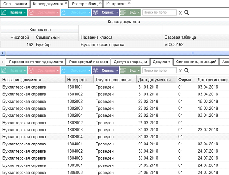
Task: Select document number 1803004
Action: pyautogui.click(x=75, y=137)
